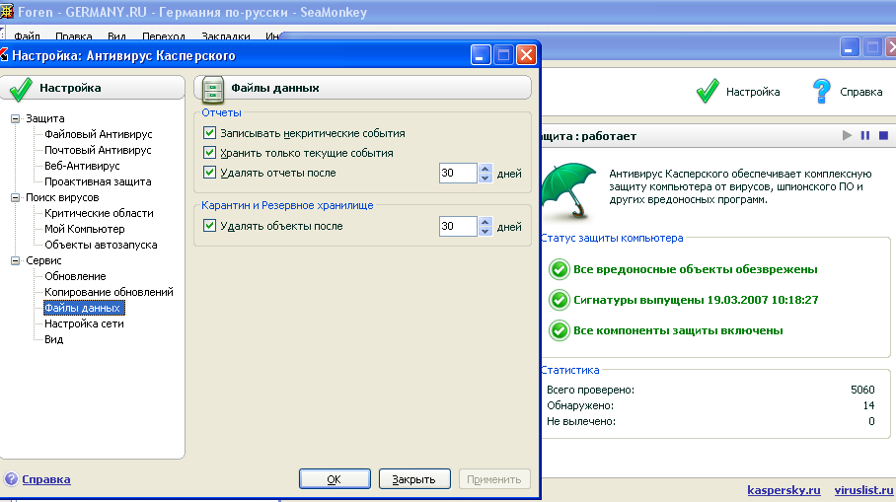Close the settings dialog with red X

526,55
